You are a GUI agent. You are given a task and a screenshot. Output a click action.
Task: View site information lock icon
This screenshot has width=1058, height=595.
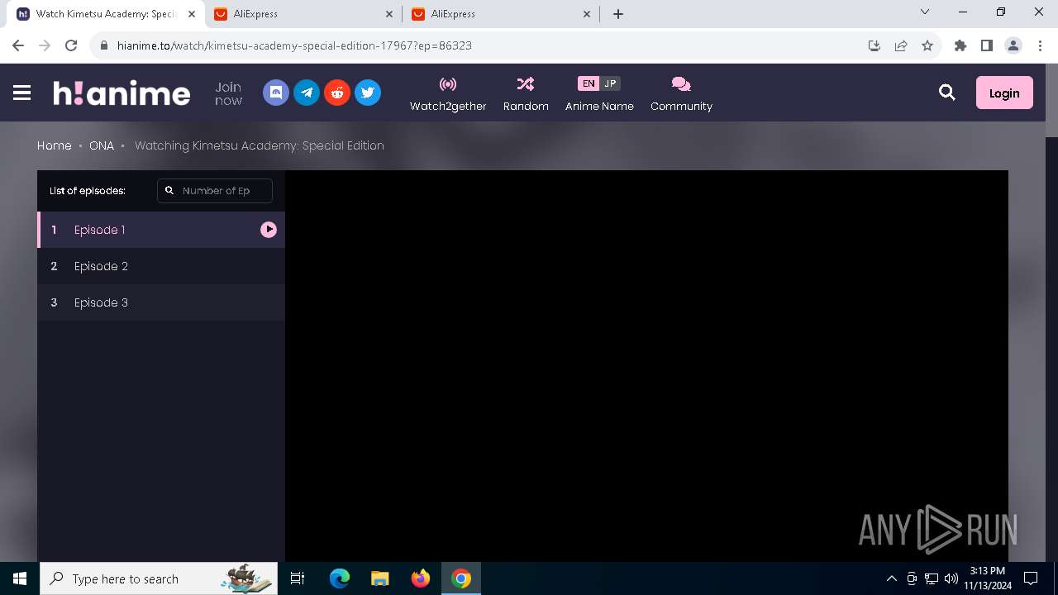tap(103, 45)
